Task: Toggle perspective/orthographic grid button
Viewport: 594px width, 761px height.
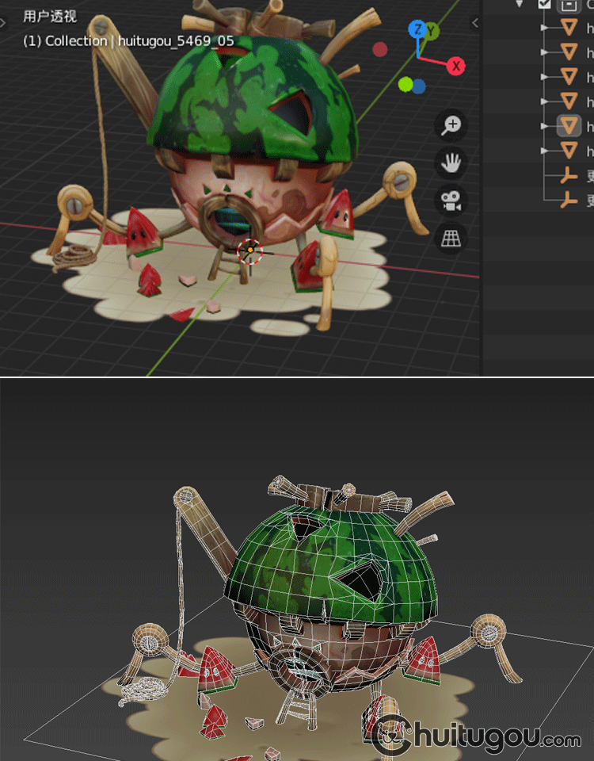Action: [451, 238]
